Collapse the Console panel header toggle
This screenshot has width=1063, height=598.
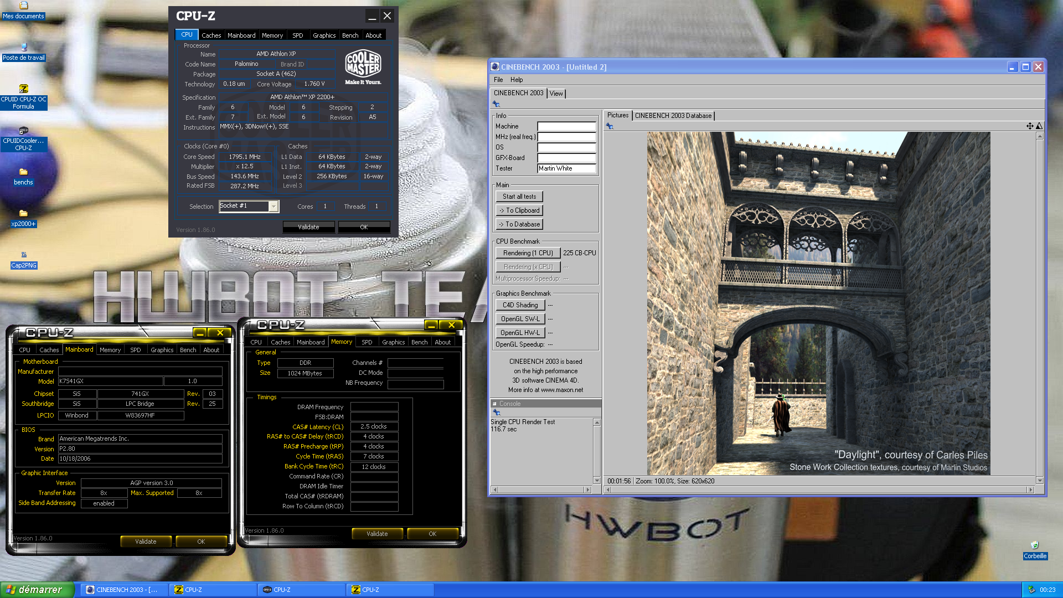coord(494,404)
